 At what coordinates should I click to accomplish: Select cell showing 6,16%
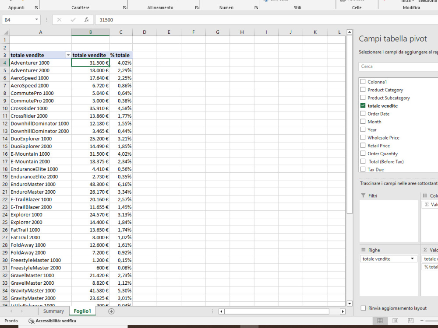(x=121, y=185)
